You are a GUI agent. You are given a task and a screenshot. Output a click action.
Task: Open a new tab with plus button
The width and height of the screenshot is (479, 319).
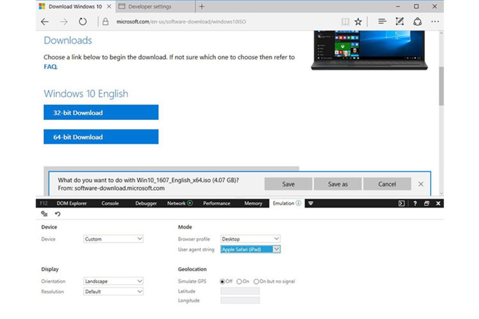click(x=202, y=6)
